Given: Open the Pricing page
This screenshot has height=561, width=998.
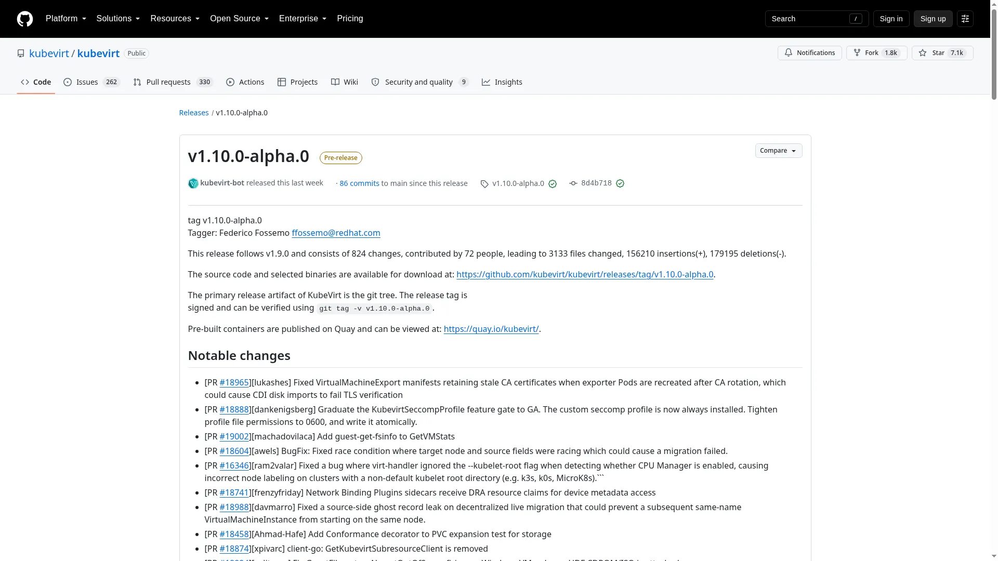Looking at the screenshot, I should pos(350,19).
